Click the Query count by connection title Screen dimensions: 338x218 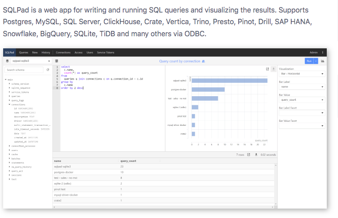pos(180,61)
